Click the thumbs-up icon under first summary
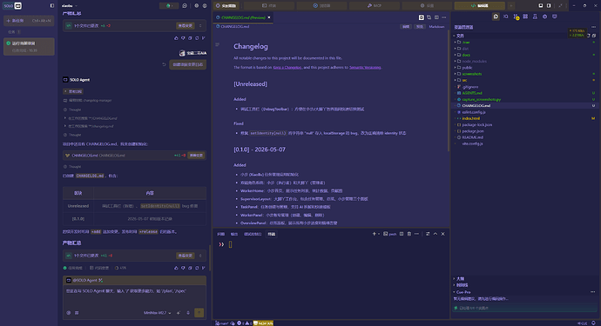 [176, 38]
